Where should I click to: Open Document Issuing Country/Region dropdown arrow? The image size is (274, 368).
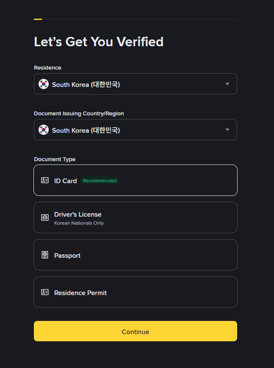coord(227,130)
